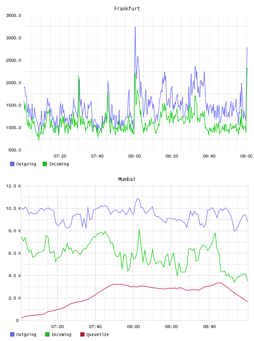Click the blue Outgoing swatch in Mumbai legend

point(12,334)
